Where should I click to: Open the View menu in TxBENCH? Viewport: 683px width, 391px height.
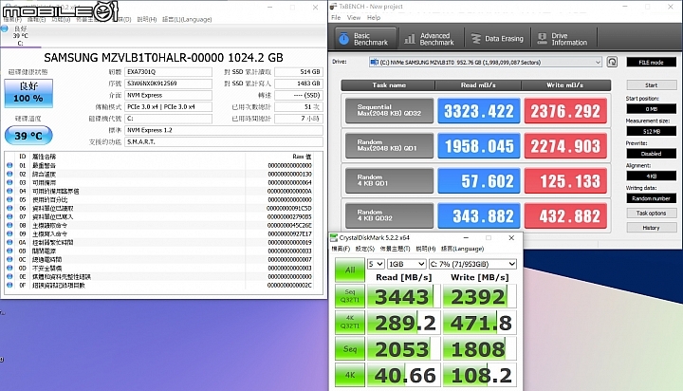354,17
